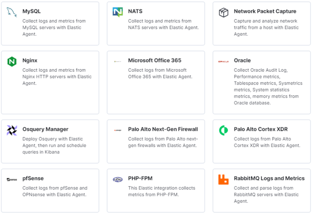Image resolution: width=312 pixels, height=214 pixels.
Task: Click the 'Collect Oracle Audit Log' description
Action: (268, 86)
